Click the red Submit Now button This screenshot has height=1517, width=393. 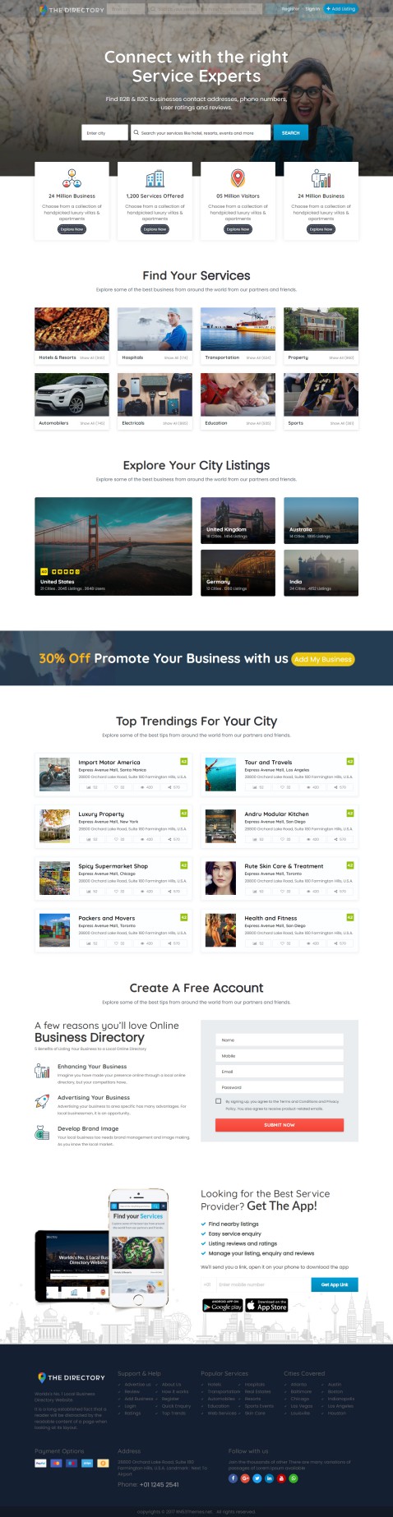pyautogui.click(x=280, y=1125)
